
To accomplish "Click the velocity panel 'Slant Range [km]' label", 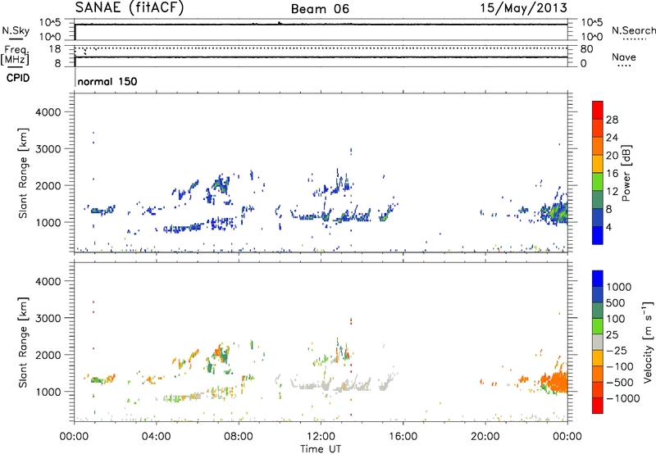I will 24,342.
